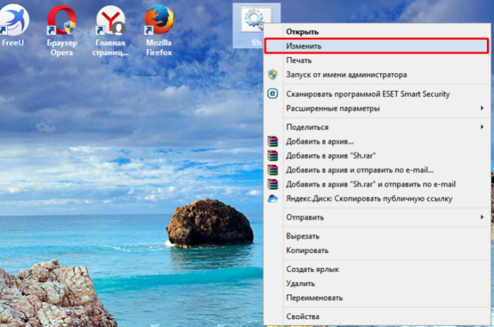The height and width of the screenshot is (327, 494).
Task: Choose Добавить в архив "Sh.rar" entry
Action: click(377, 155)
